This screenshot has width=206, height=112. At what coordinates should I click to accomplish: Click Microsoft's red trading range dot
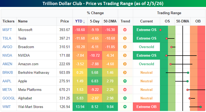click(160, 30)
